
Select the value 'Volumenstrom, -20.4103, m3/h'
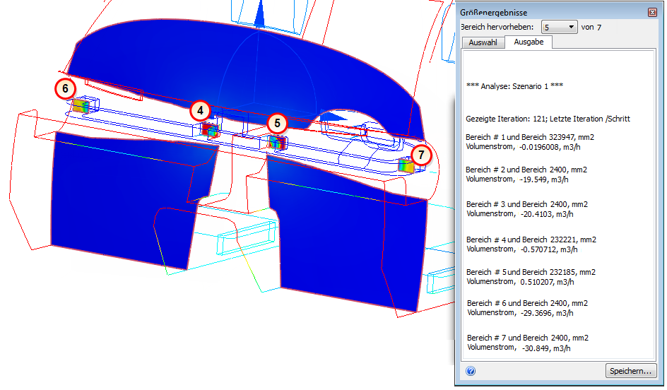520,214
